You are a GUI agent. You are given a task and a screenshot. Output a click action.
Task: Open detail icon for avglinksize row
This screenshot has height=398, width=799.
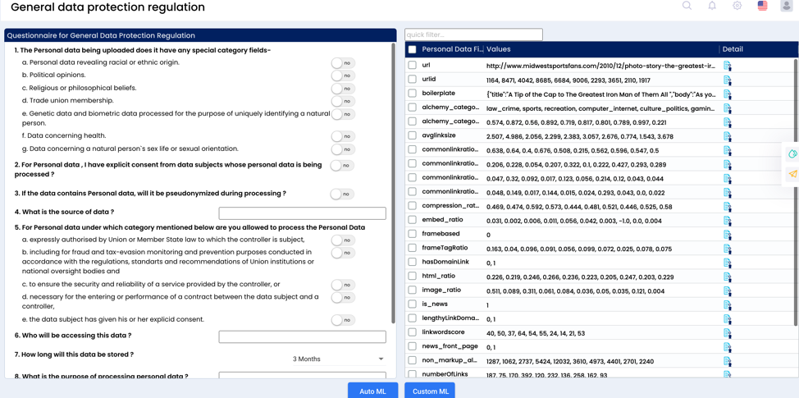(x=728, y=136)
